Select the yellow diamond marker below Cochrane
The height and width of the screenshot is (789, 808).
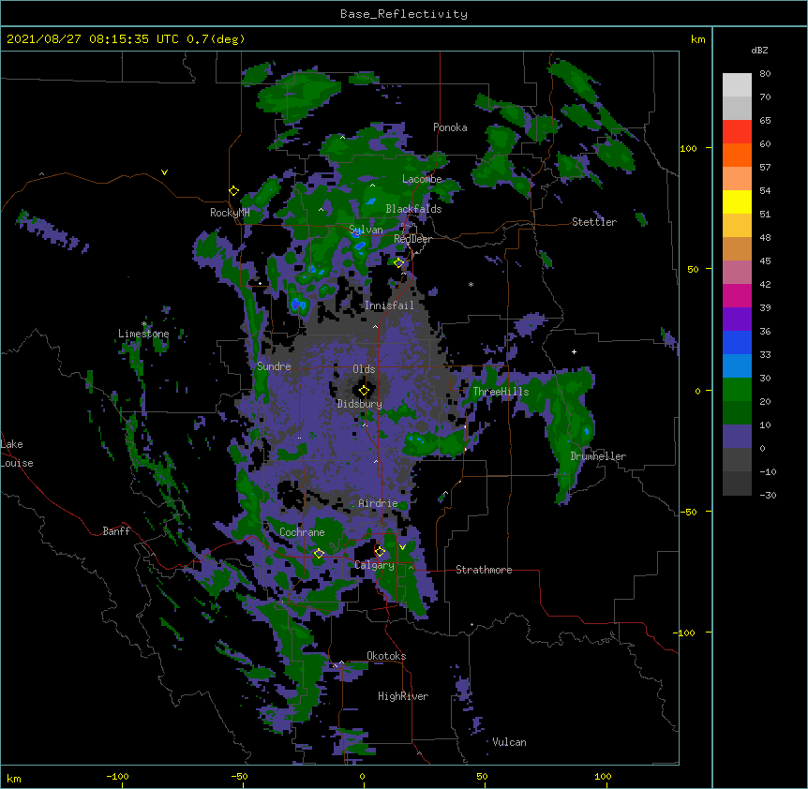point(319,554)
